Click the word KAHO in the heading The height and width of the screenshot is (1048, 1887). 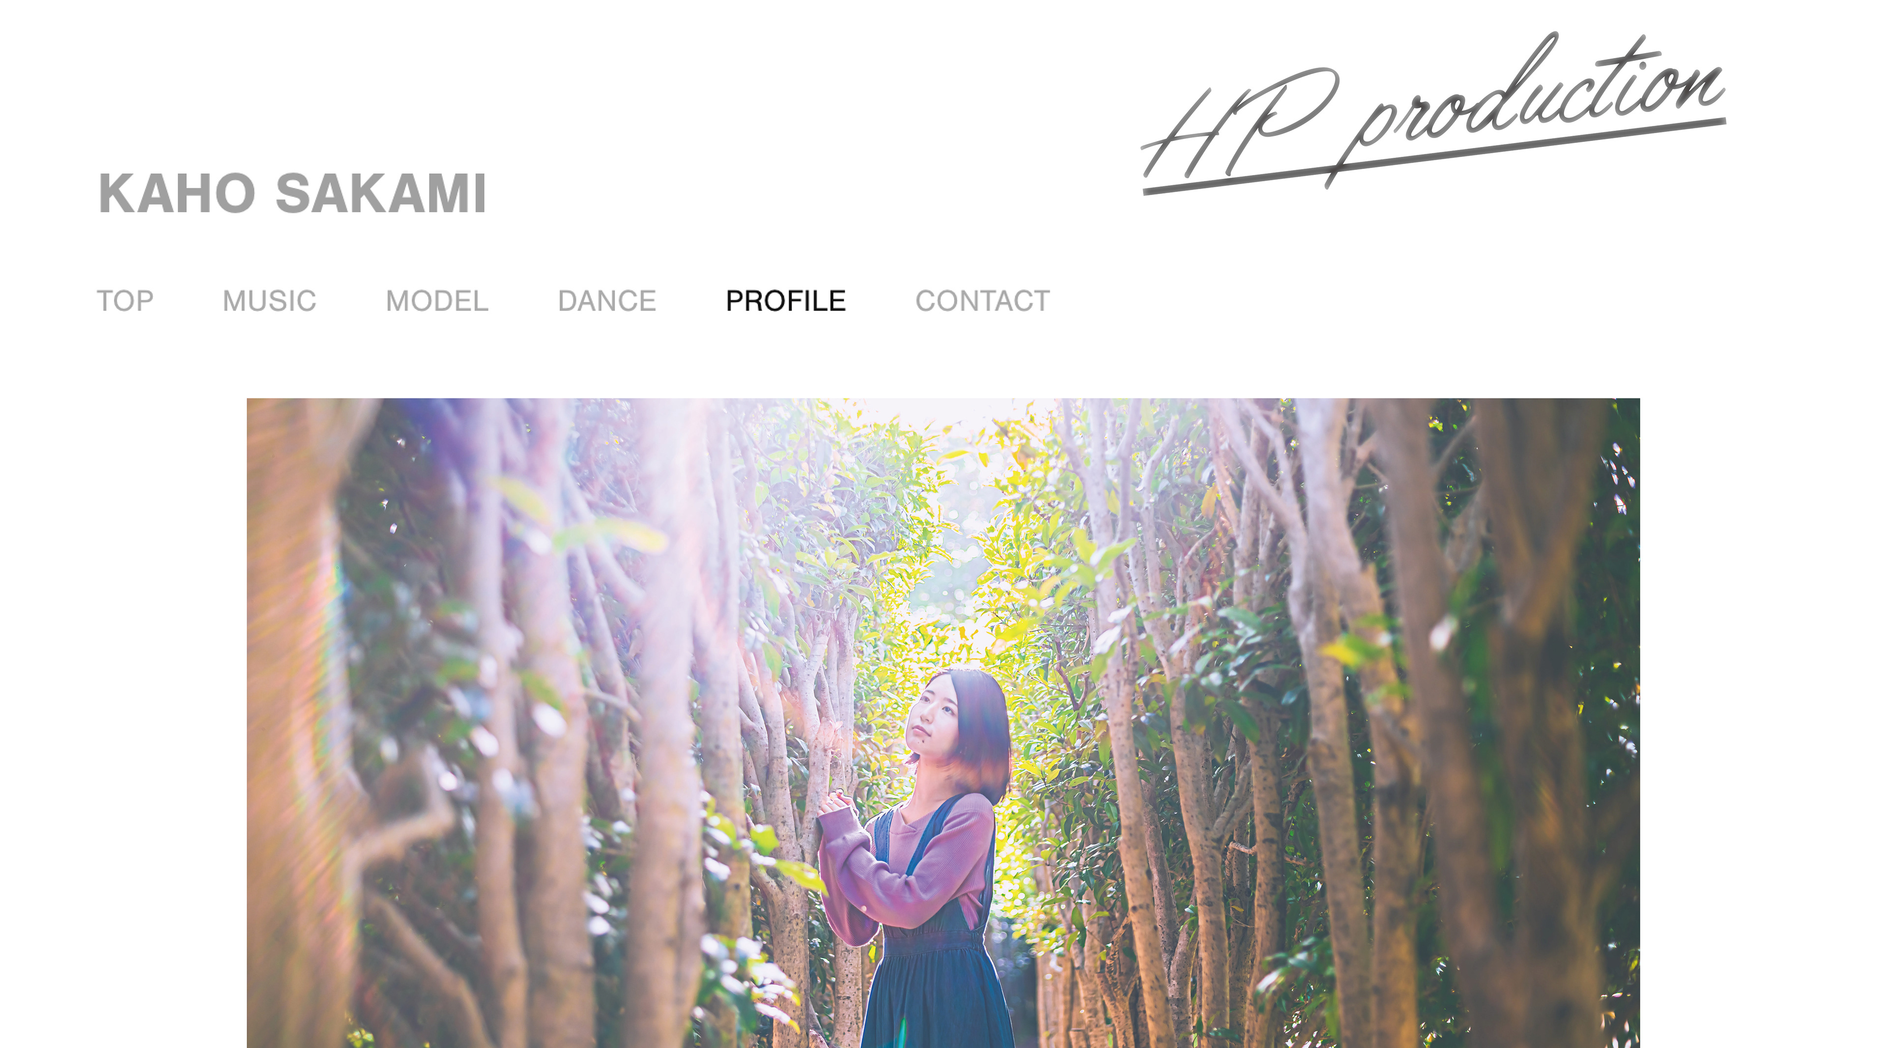[176, 194]
